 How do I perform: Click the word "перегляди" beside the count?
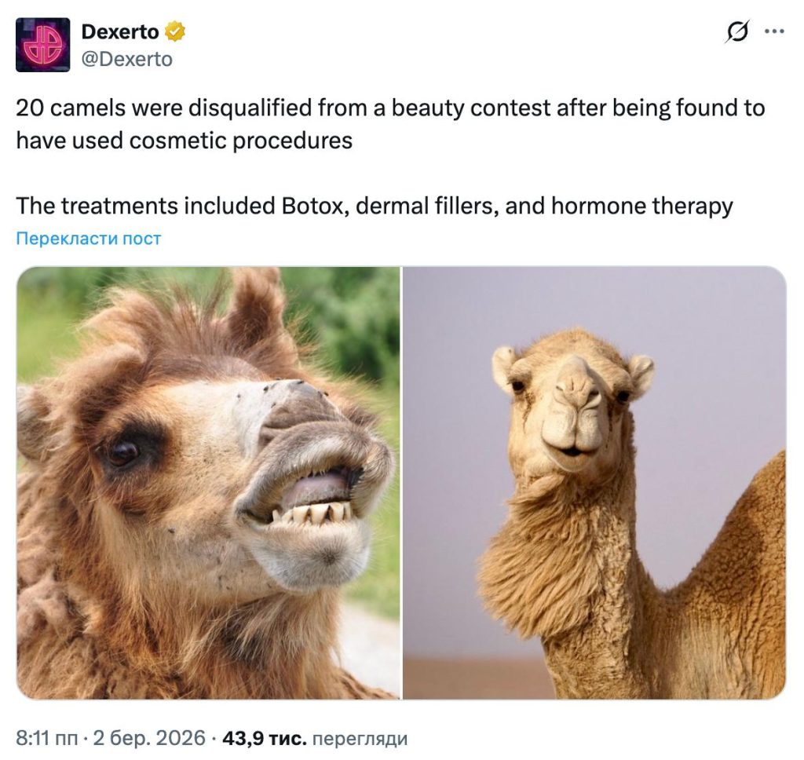click(x=360, y=738)
